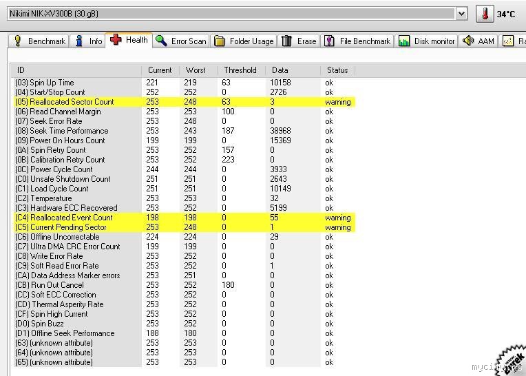Open the drive selection dropdown arrow
This screenshot has height=376, width=526.
461,14
